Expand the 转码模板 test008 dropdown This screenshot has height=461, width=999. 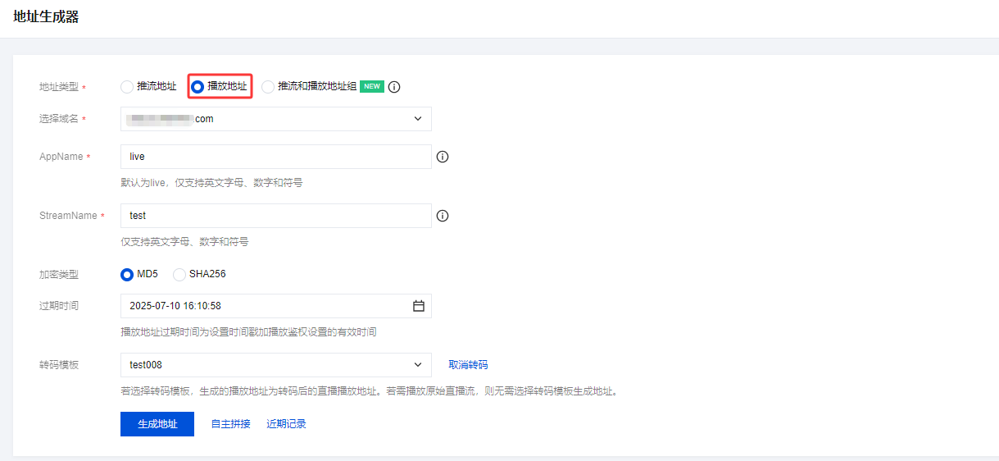pyautogui.click(x=275, y=365)
